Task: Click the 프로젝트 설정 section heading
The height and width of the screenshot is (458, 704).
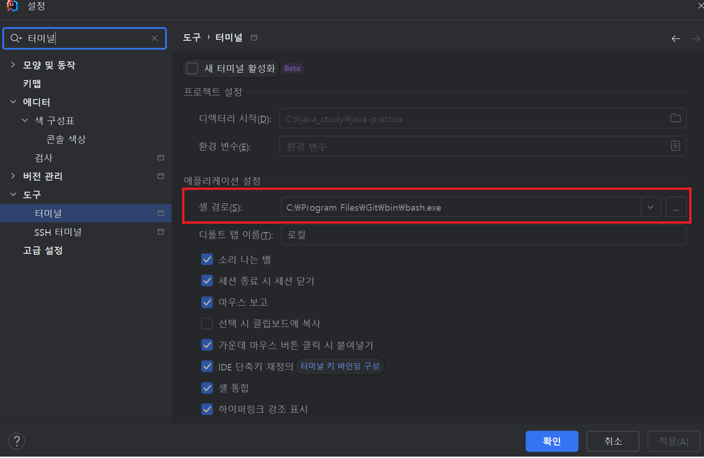Action: point(213,92)
